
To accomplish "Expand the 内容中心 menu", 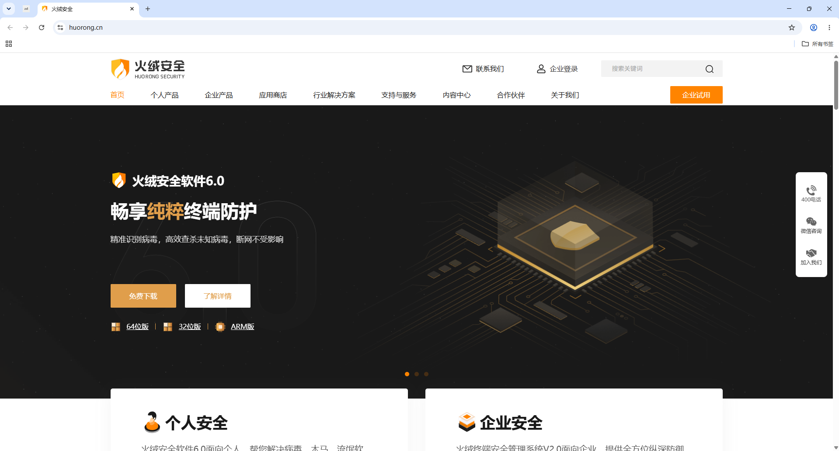I will point(456,95).
